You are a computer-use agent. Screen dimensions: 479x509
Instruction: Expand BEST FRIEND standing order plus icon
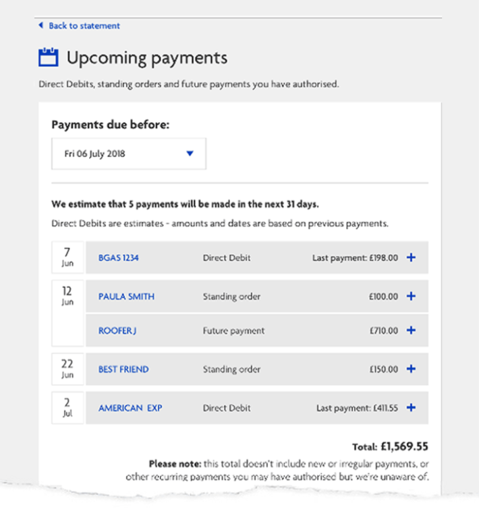(x=411, y=369)
